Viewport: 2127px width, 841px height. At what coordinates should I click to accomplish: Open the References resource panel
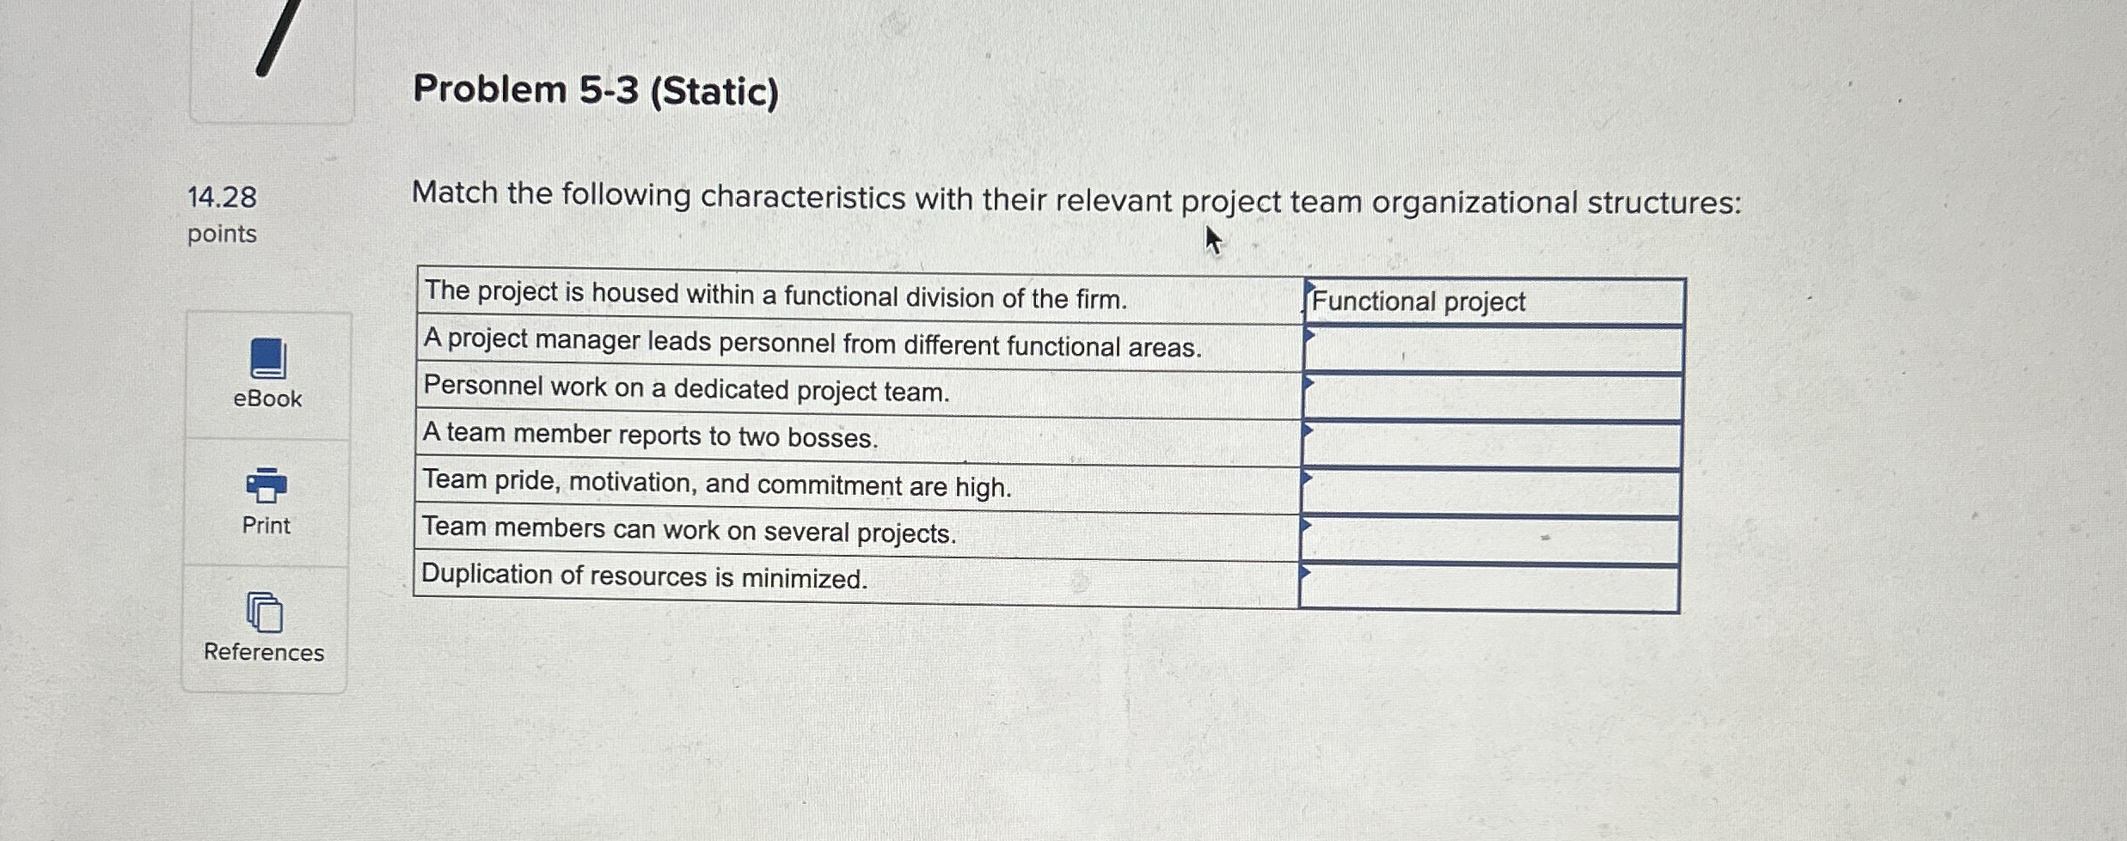[265, 653]
